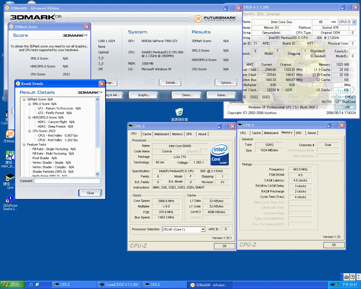Viewport: 361px width, 289px height.
Task: Switch to Mainboard tab in left CPU-Z
Action: pyautogui.click(x=162, y=134)
